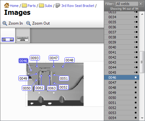Click the black square icon in row 0050
145x121 pixels.
tap(136, 98)
